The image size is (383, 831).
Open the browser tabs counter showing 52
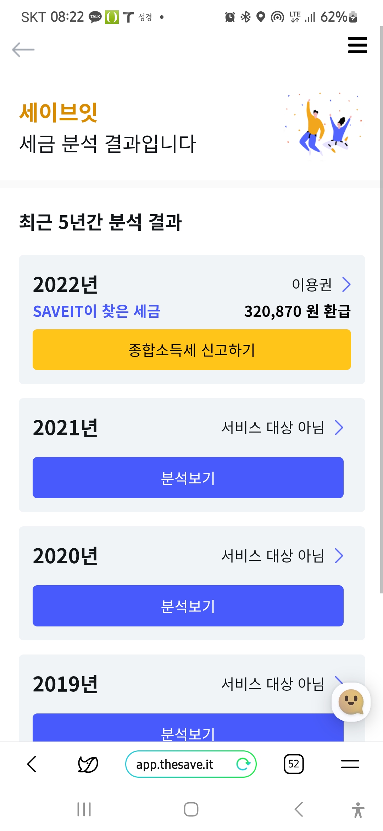click(x=294, y=764)
